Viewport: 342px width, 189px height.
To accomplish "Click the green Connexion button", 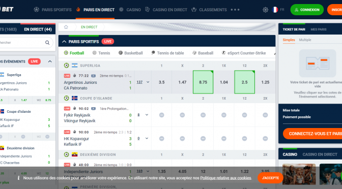I will [x=307, y=10].
